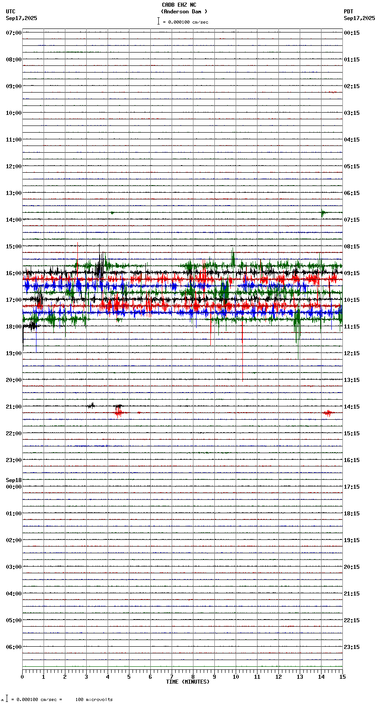Image resolution: width=378 pixels, height=705 pixels.
Task: Click the 11:15 PDT row label
Action: click(x=352, y=327)
